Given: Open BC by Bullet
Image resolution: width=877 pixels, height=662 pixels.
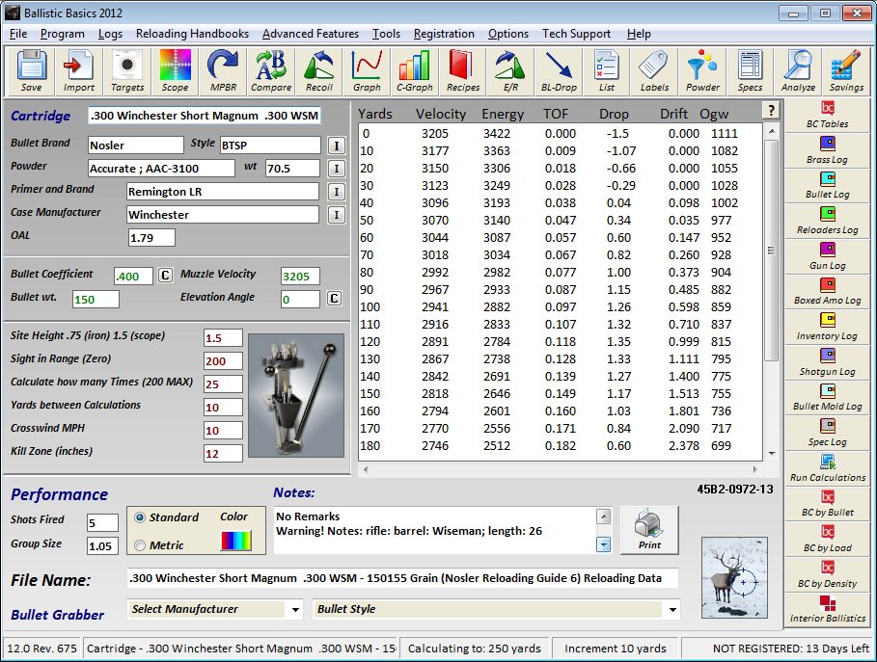Looking at the screenshot, I should coord(827,505).
